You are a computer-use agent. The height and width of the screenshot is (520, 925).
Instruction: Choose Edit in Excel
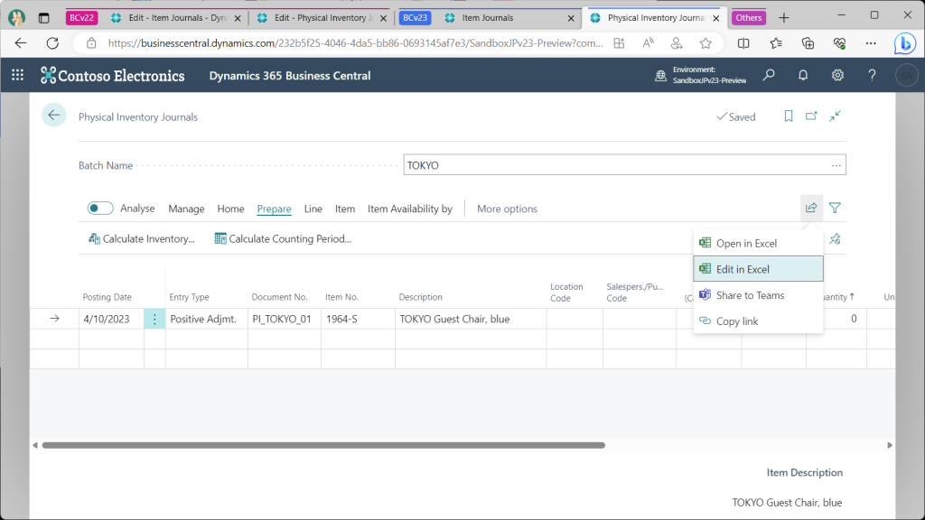coord(758,269)
